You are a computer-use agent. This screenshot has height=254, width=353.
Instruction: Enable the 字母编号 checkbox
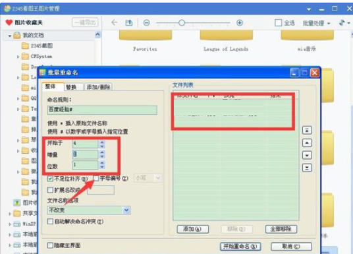coord(96,178)
